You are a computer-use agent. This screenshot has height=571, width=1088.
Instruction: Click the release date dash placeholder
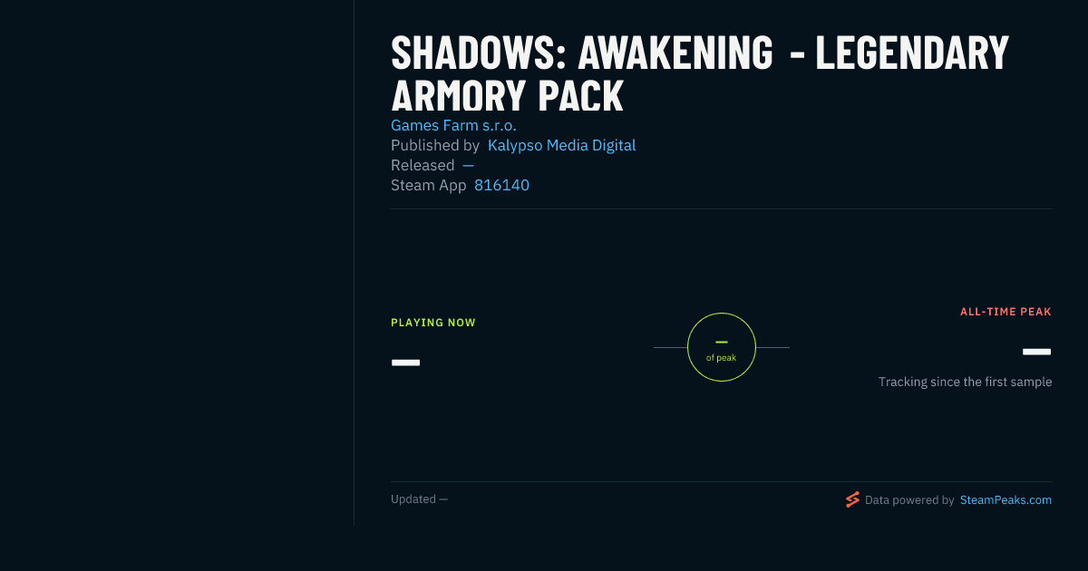468,165
